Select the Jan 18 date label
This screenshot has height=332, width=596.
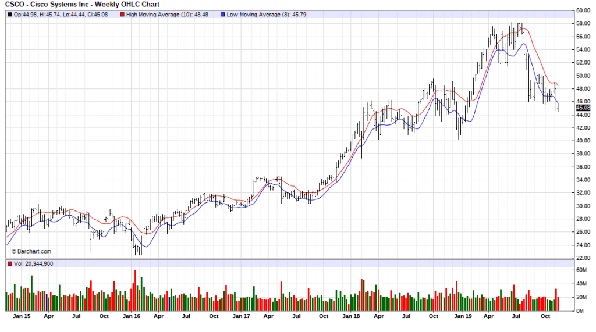coord(351,317)
